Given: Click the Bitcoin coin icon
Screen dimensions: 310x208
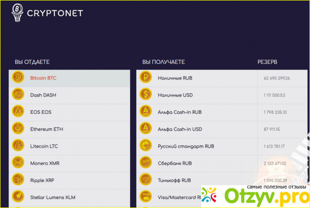Looking at the screenshot, I should [x=19, y=78].
